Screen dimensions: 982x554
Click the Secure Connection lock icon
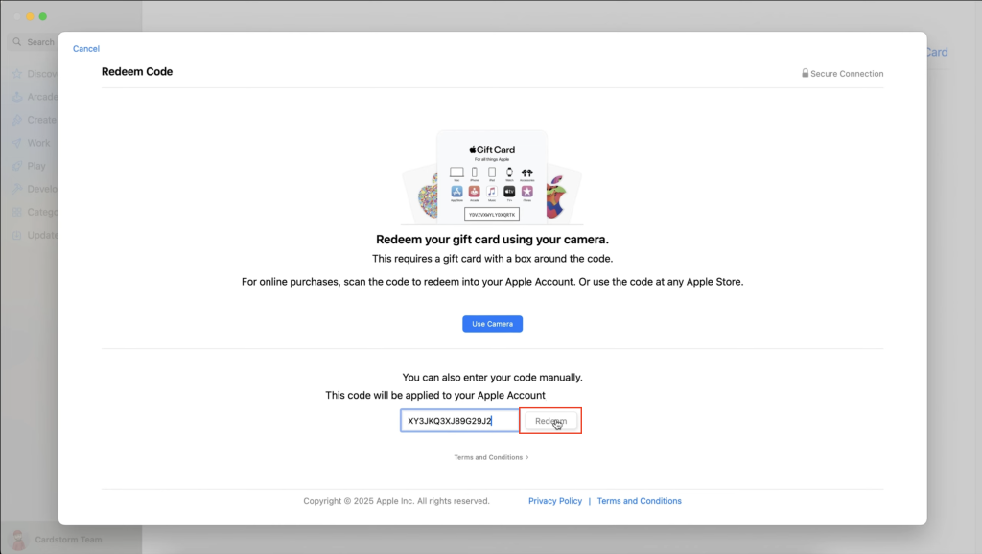804,73
